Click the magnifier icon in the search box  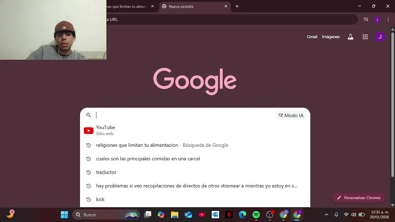tap(89, 115)
